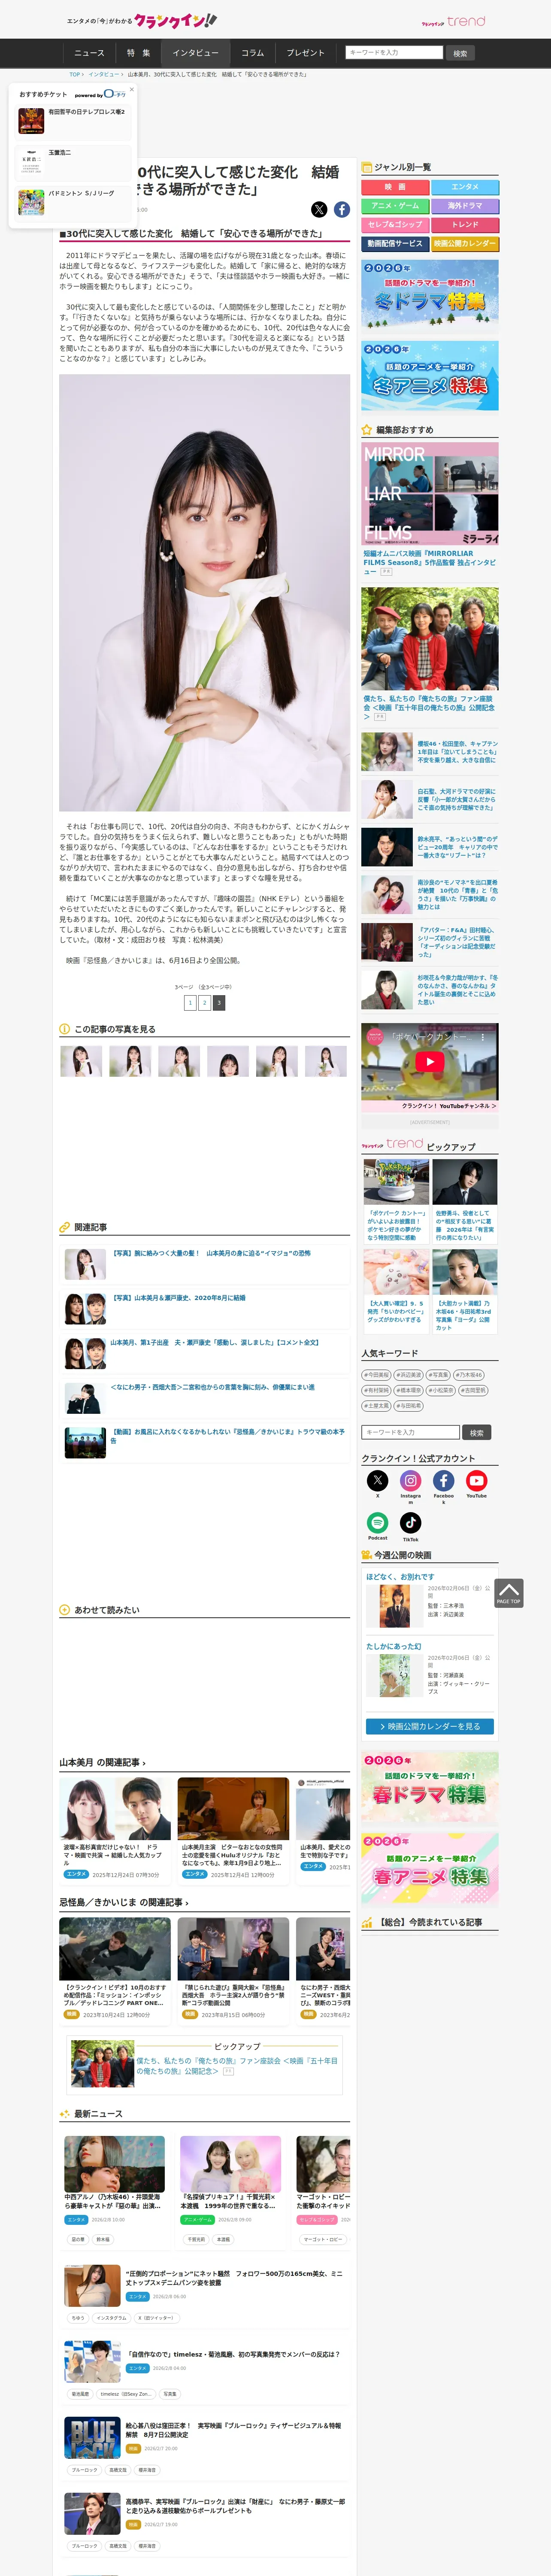Viewport: 551px width, 2576px height.
Task: Click the sidebar 検索 button
Action: (x=477, y=1432)
